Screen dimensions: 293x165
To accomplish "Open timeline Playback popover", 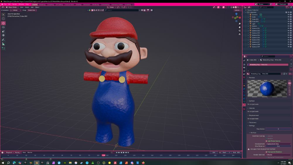I will click(10, 152).
